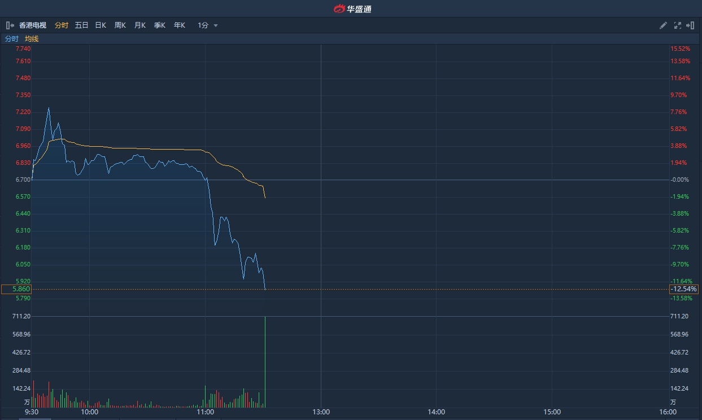Viewport: 702px width, 420px height.
Task: Click the tall green volume spike bar
Action: pos(265,362)
